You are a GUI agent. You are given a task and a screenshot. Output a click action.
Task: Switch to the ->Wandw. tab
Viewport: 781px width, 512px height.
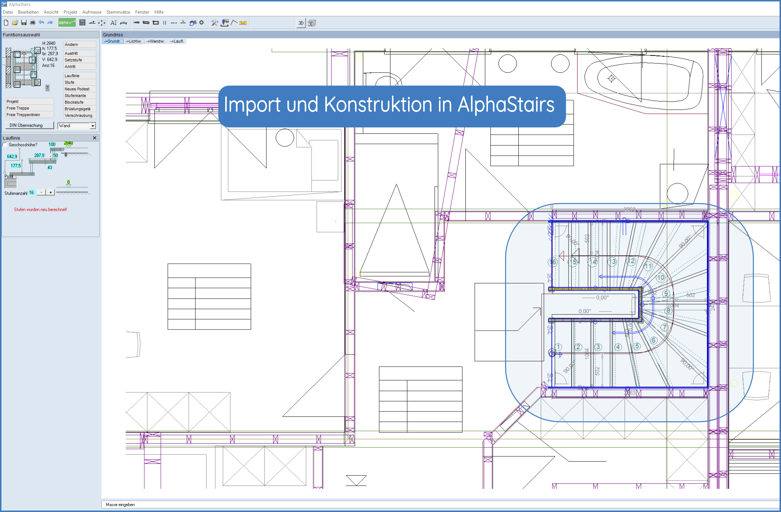click(155, 42)
